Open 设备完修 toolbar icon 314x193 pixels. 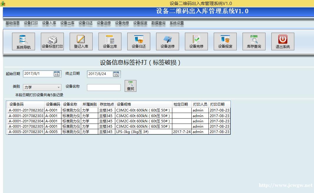point(196,41)
